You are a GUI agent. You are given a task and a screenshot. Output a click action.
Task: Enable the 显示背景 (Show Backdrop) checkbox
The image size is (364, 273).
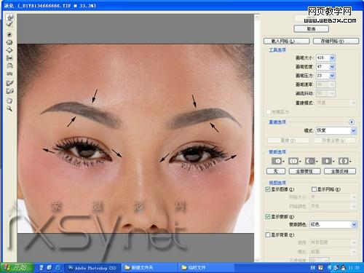(268, 234)
